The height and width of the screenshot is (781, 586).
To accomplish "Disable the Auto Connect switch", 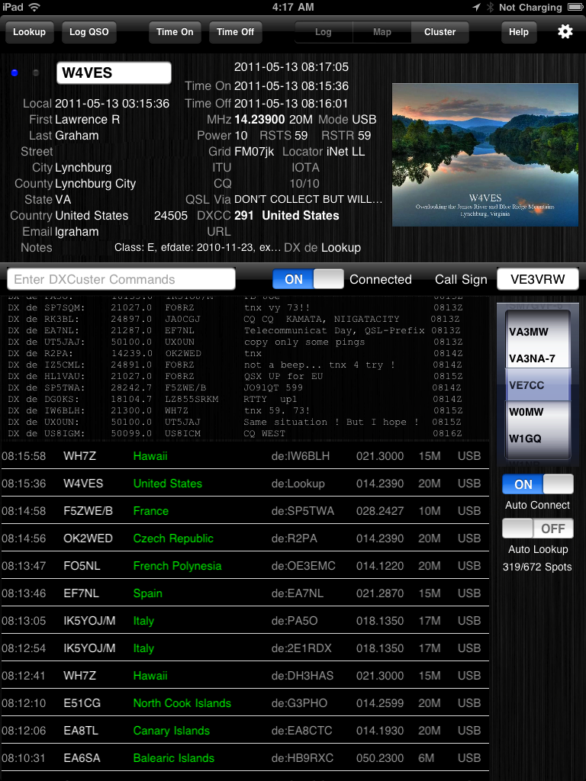I will click(x=537, y=484).
